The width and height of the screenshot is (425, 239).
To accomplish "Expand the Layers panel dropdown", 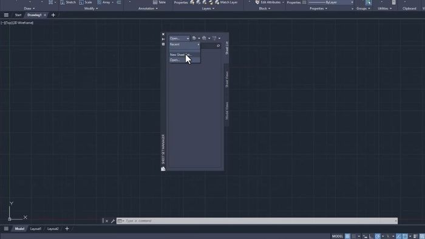I will tap(208, 8).
